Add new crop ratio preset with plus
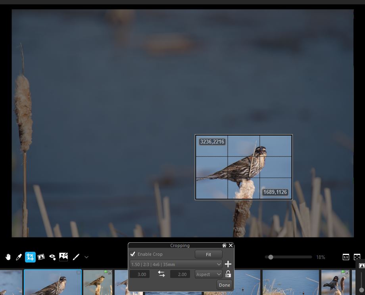This screenshot has width=365, height=295. pyautogui.click(x=228, y=264)
